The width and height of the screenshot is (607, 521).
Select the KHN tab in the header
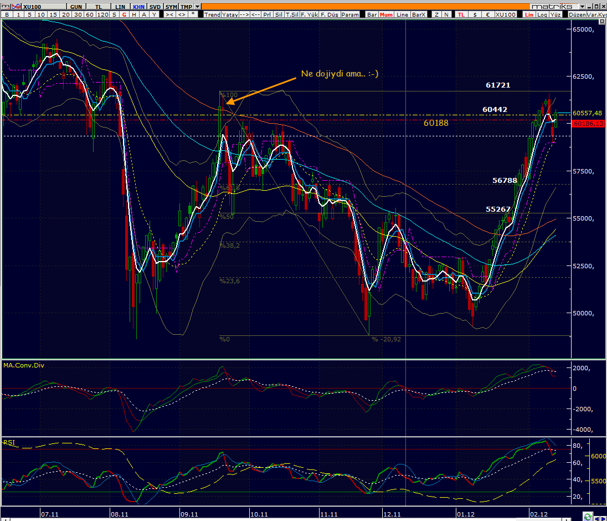coord(138,7)
